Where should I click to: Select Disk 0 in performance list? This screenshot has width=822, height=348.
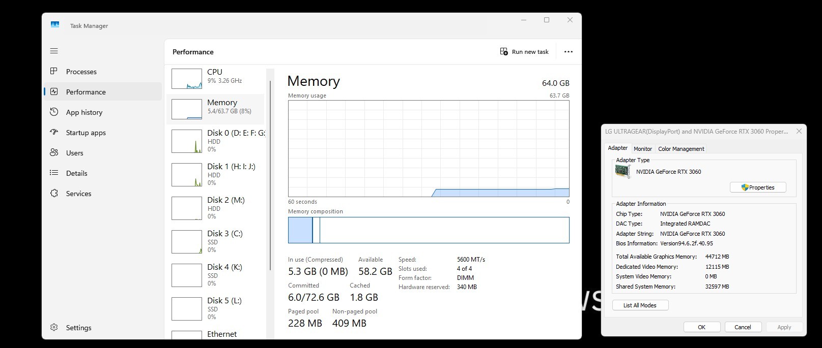pos(215,141)
